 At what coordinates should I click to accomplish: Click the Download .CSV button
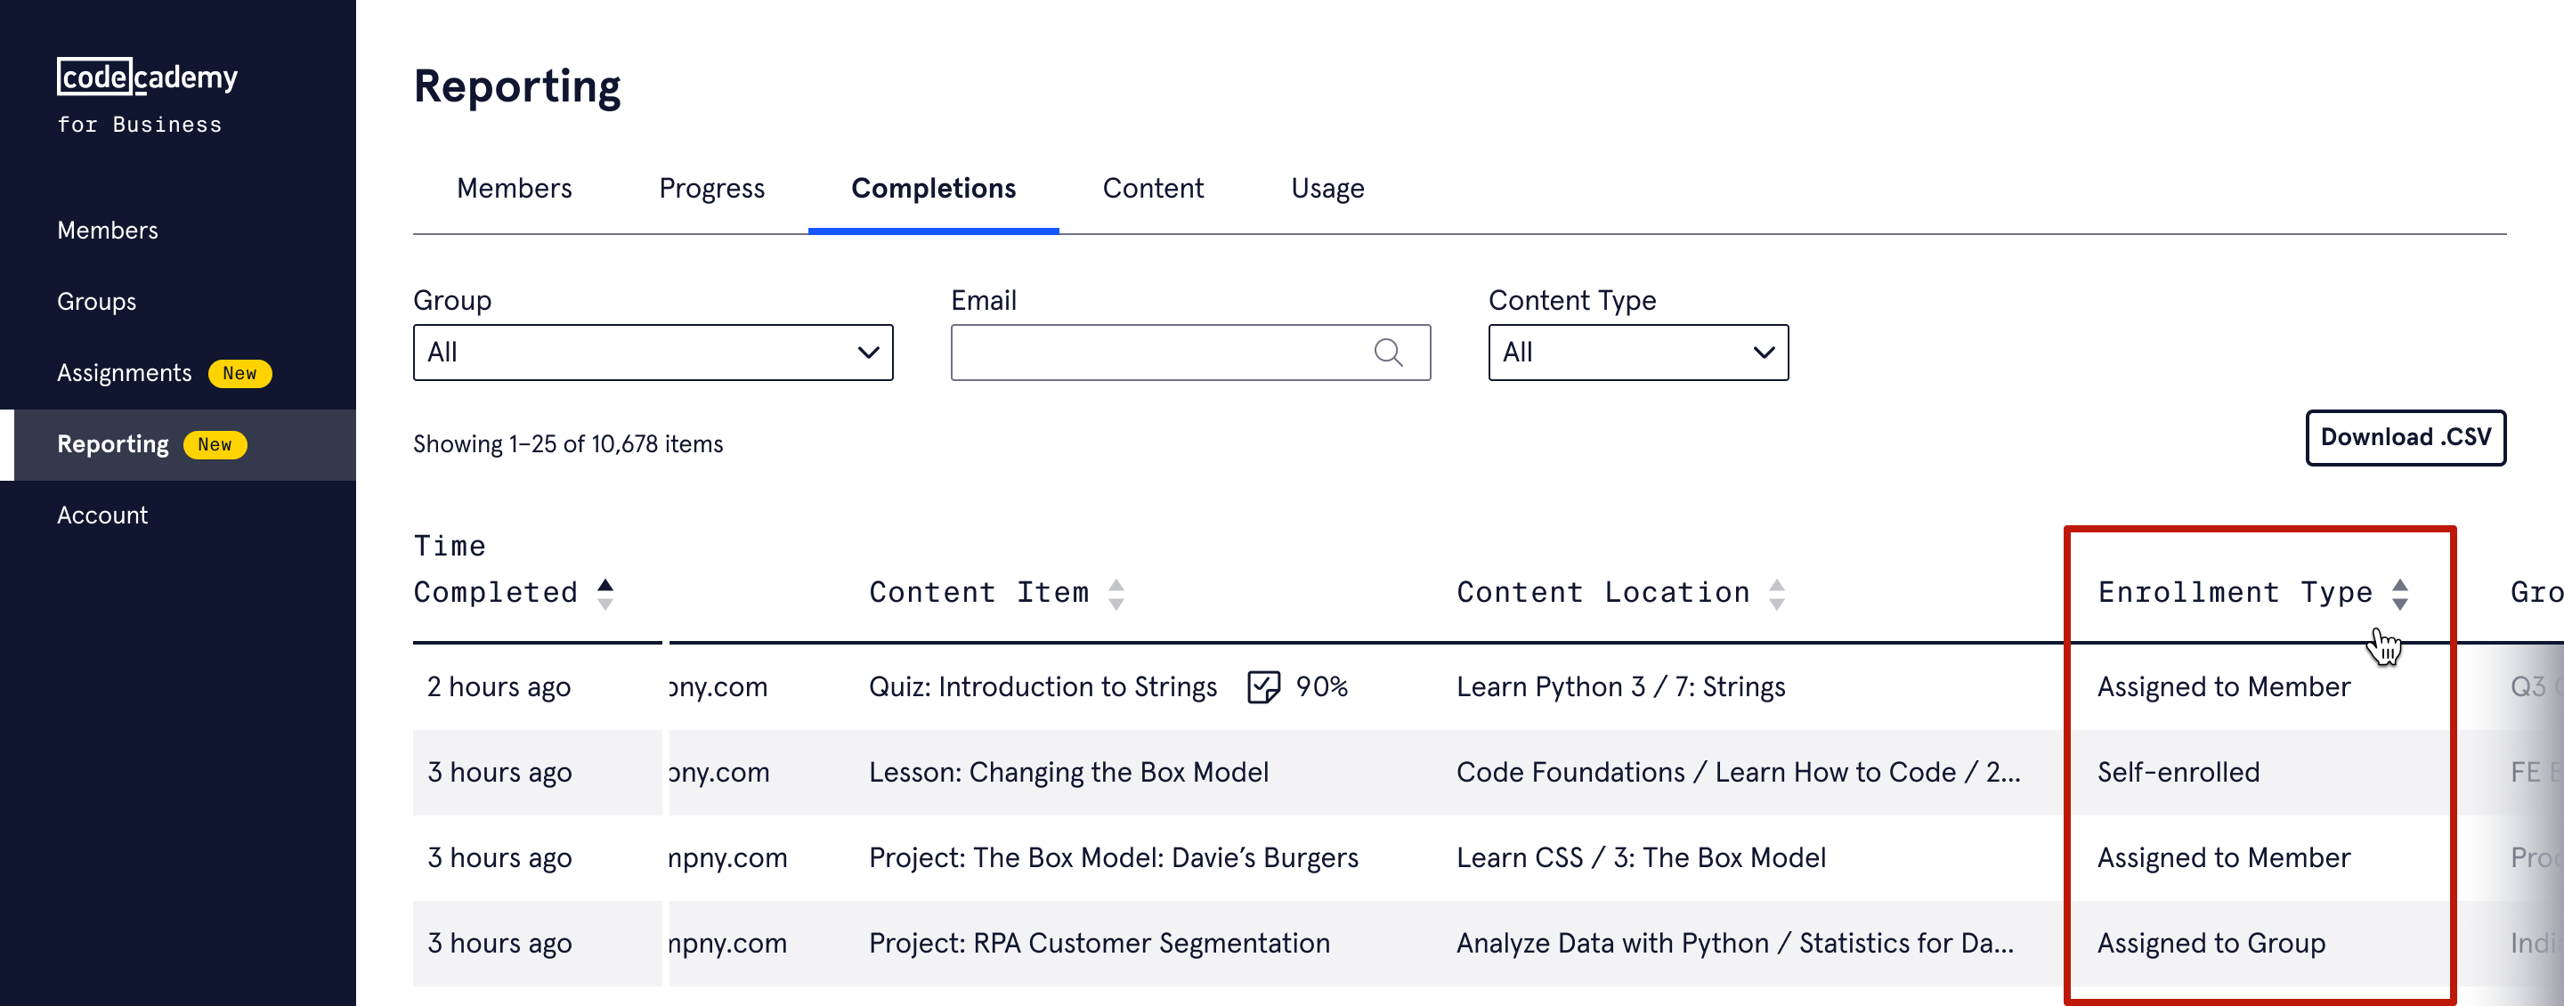coord(2404,437)
